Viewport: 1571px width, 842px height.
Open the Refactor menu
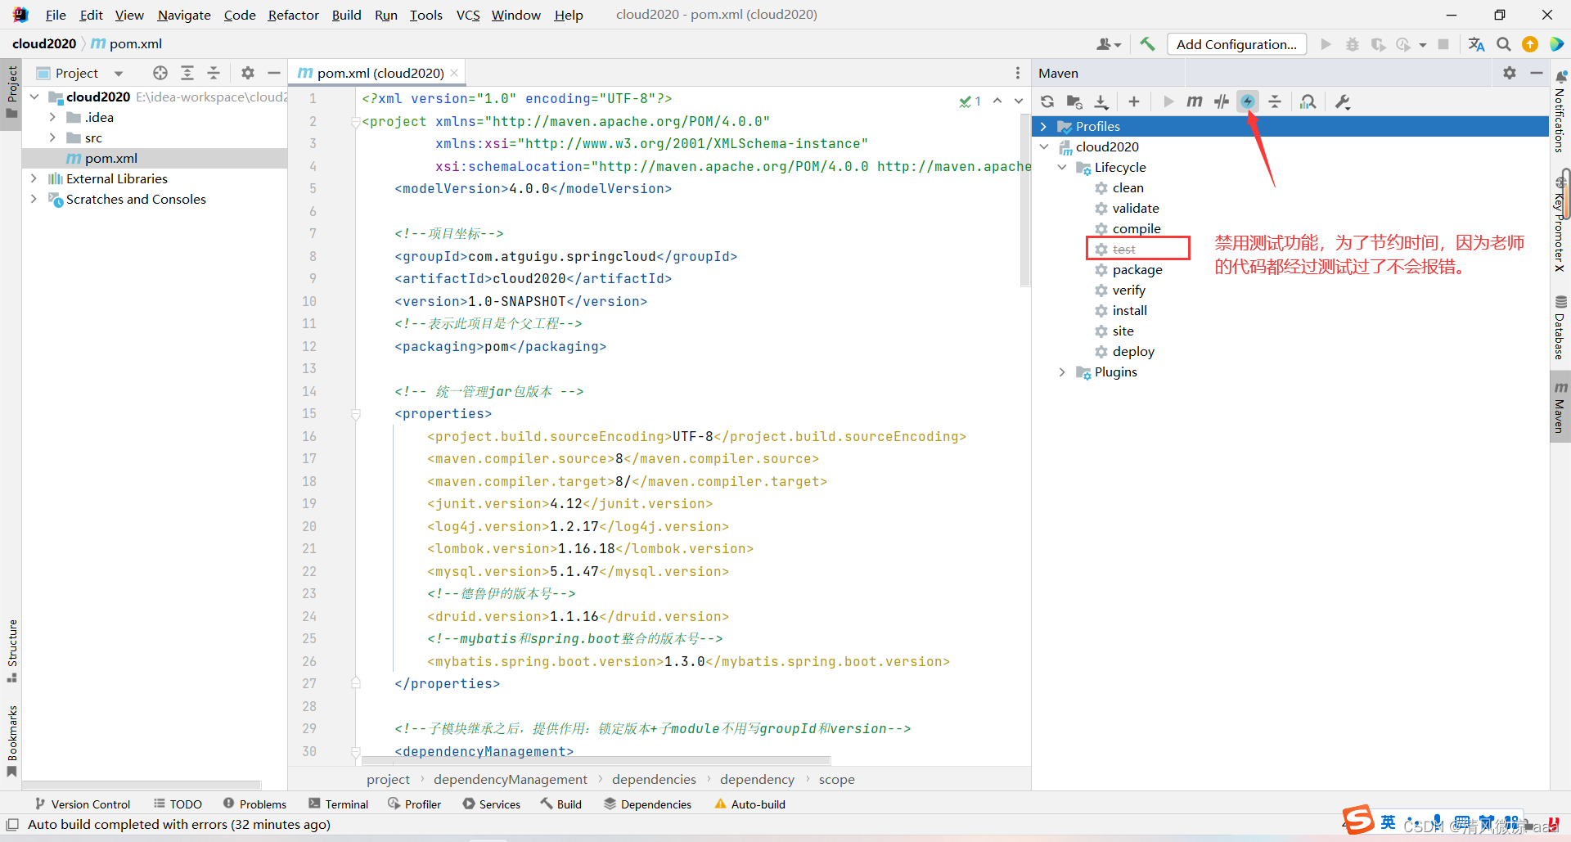pos(293,15)
